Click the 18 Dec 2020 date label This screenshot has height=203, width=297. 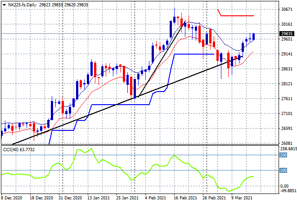(41, 198)
